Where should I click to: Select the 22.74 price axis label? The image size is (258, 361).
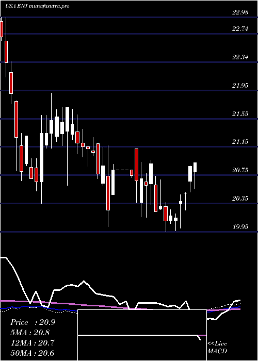point(240,29)
